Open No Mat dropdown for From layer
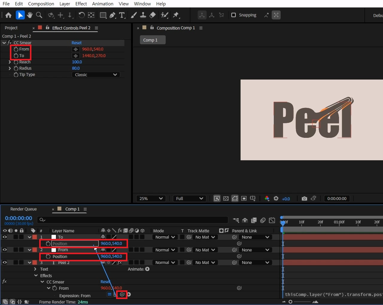 [205, 250]
